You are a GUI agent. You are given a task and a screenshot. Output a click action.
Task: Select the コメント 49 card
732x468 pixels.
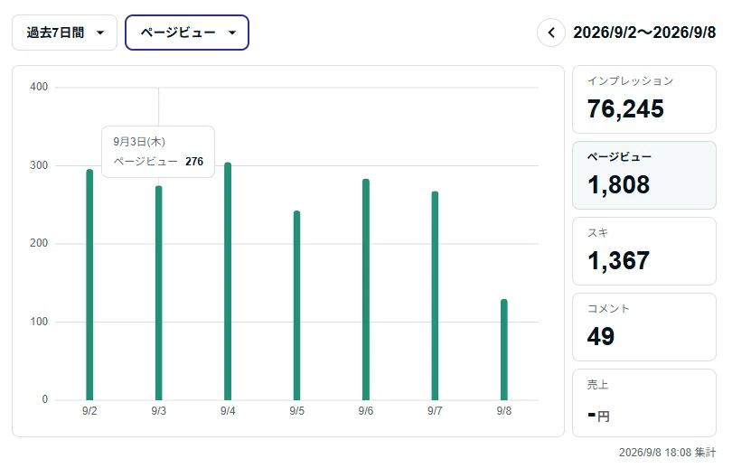point(644,327)
